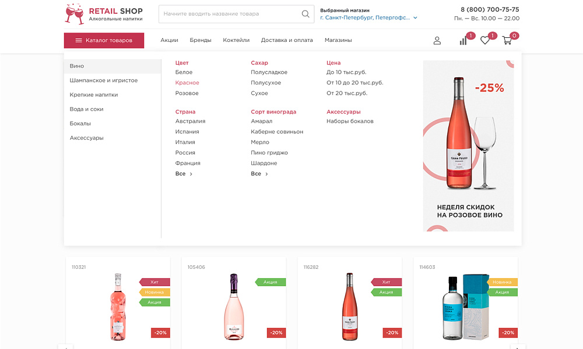Viewport: 583px width, 349px height.
Task: Click the search magnifier icon
Action: click(x=305, y=14)
